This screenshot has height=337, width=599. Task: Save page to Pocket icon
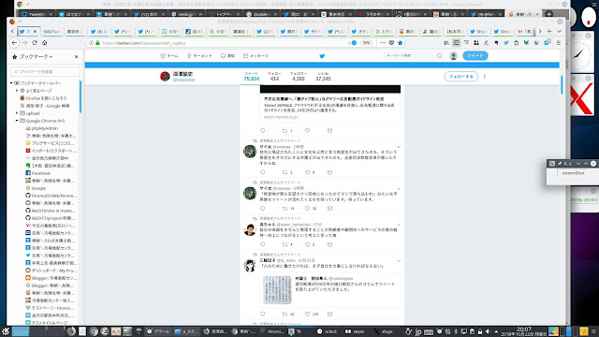pyautogui.click(x=391, y=43)
